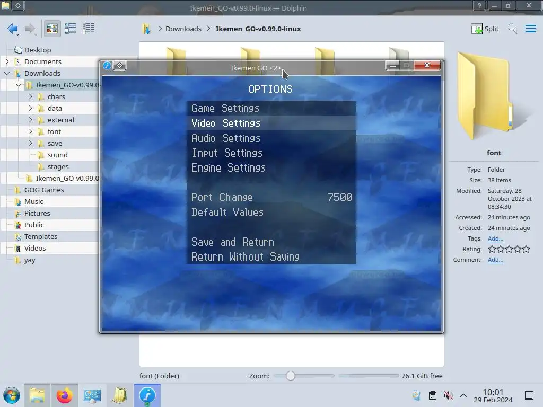
Task: Switch Dolphin to Details view mode
Action: 89,29
